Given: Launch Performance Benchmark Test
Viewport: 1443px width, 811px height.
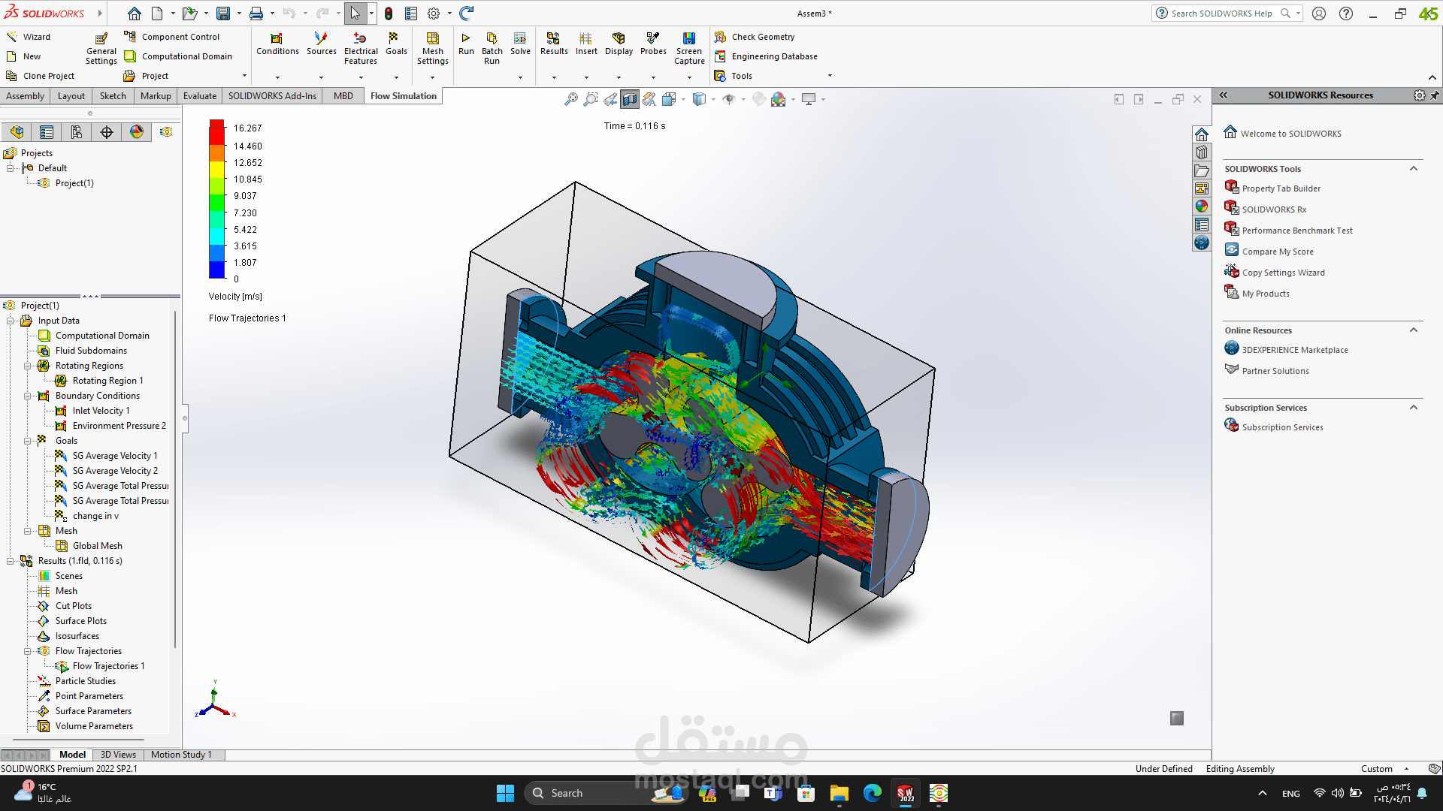Looking at the screenshot, I should pyautogui.click(x=1296, y=231).
